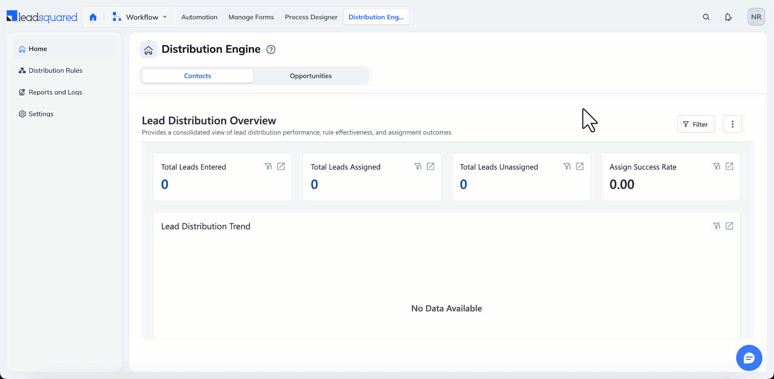Image resolution: width=774 pixels, height=379 pixels.
Task: Open the NR user profile avatar
Action: point(756,17)
